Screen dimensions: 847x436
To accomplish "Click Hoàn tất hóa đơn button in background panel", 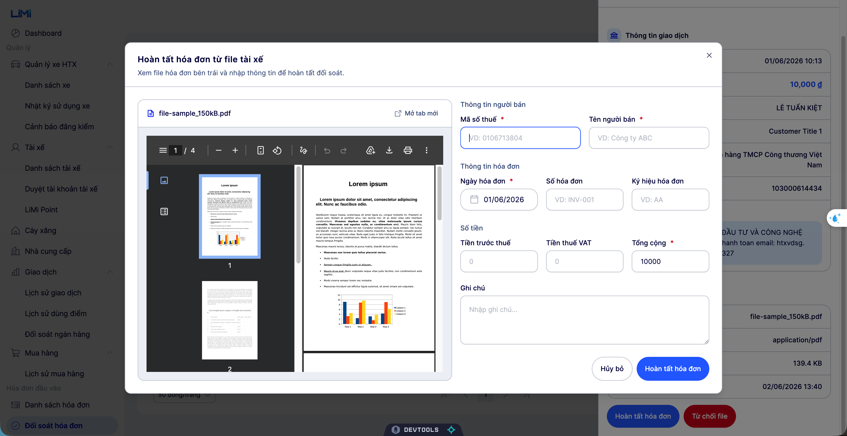I will tap(643, 416).
